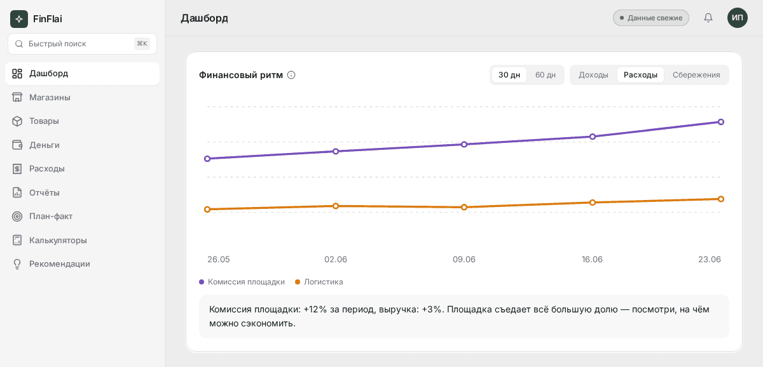Click the Данные свежие status badge
This screenshot has width=763, height=367.
tap(651, 18)
